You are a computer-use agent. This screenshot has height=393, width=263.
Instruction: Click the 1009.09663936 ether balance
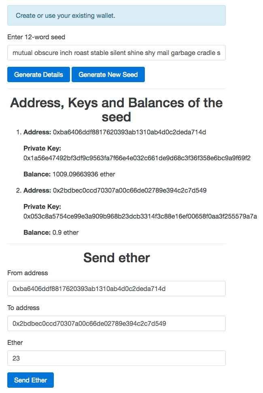[84, 174]
